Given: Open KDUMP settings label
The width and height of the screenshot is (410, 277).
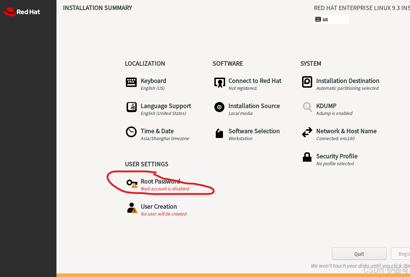Looking at the screenshot, I should point(326,106).
